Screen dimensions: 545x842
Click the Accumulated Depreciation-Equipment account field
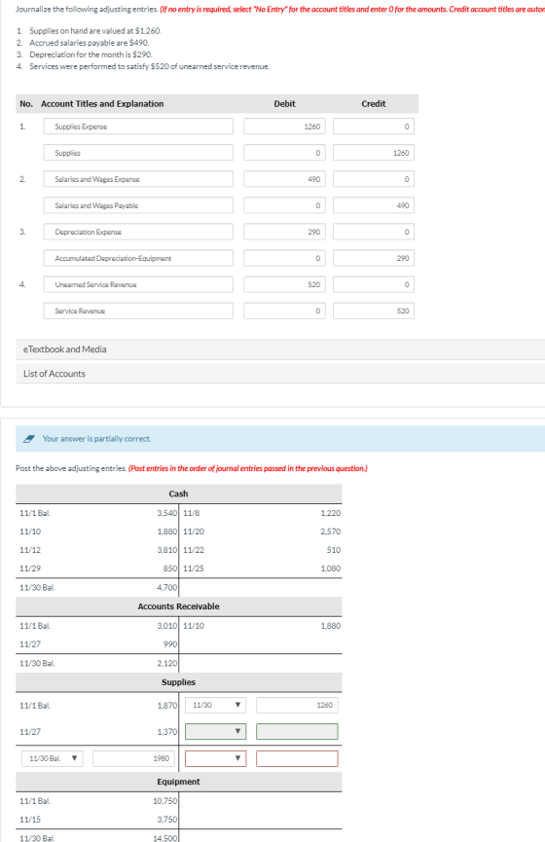pos(138,258)
